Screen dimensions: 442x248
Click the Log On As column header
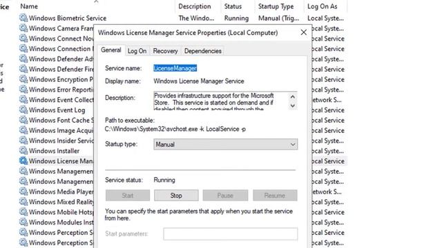(323, 6)
